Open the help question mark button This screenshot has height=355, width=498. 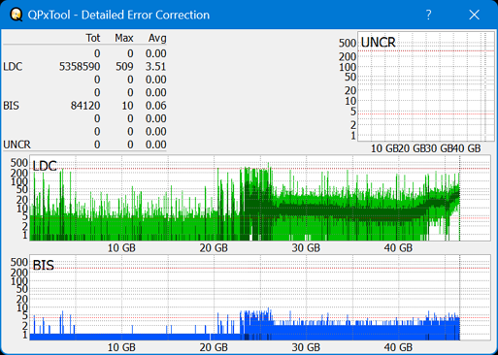428,15
